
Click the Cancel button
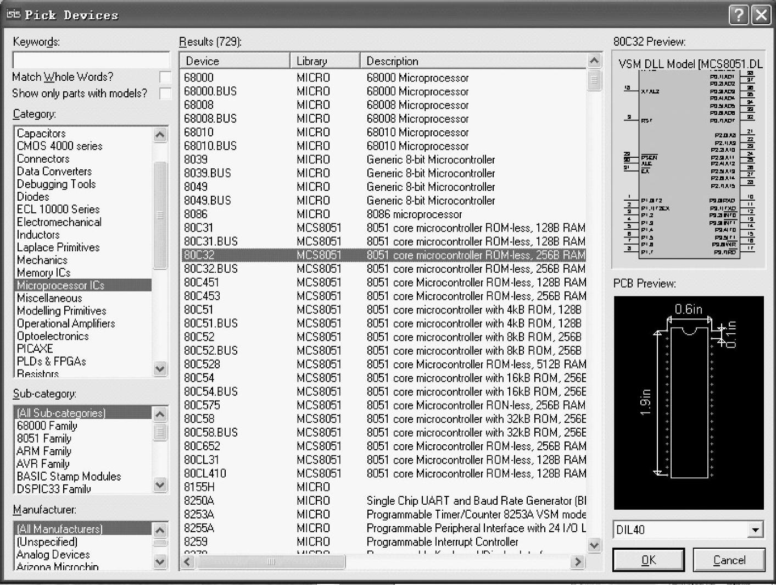tap(729, 560)
